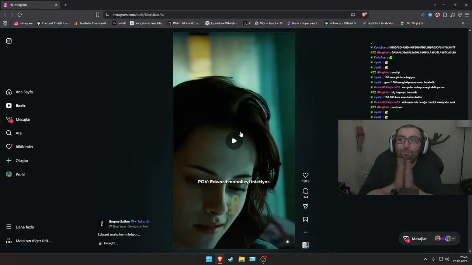472x265 pixels.
Task: Open thepostfather profile link
Action: [x=119, y=221]
